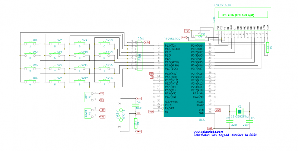
Task: Click the SW8 switch for key 8
Action: [x=55, y=82]
